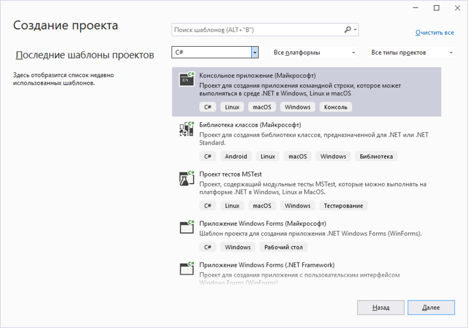
Task: Open the "Все типы проектов" dropdown
Action: [x=412, y=53]
